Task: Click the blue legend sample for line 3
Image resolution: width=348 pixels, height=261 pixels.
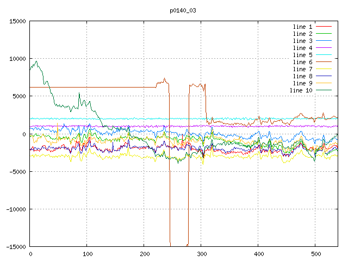Action: pyautogui.click(x=324, y=41)
